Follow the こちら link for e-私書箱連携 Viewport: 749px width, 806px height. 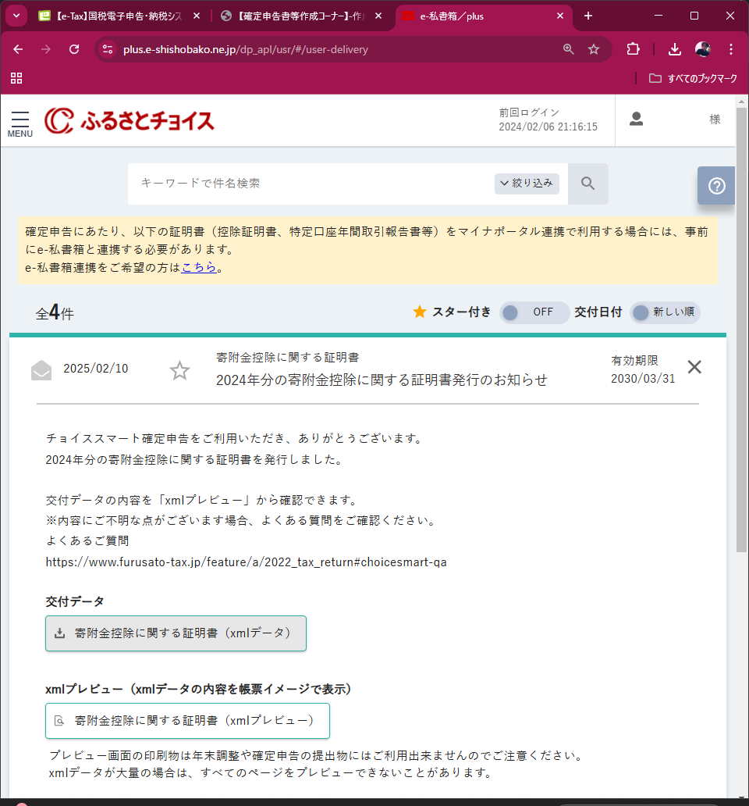coord(199,267)
